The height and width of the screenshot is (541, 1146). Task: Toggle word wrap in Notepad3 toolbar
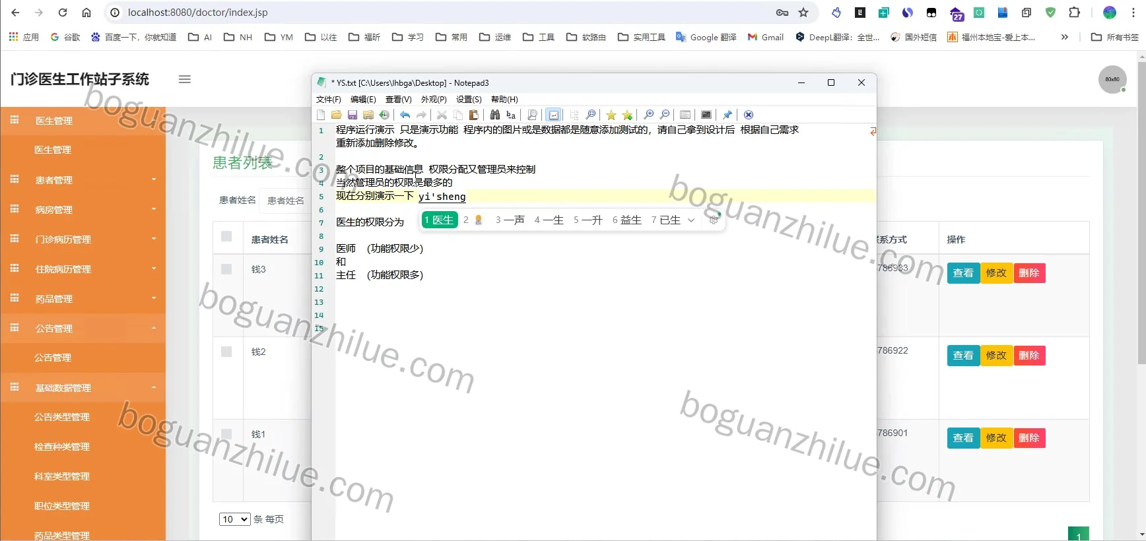pyautogui.click(x=554, y=115)
